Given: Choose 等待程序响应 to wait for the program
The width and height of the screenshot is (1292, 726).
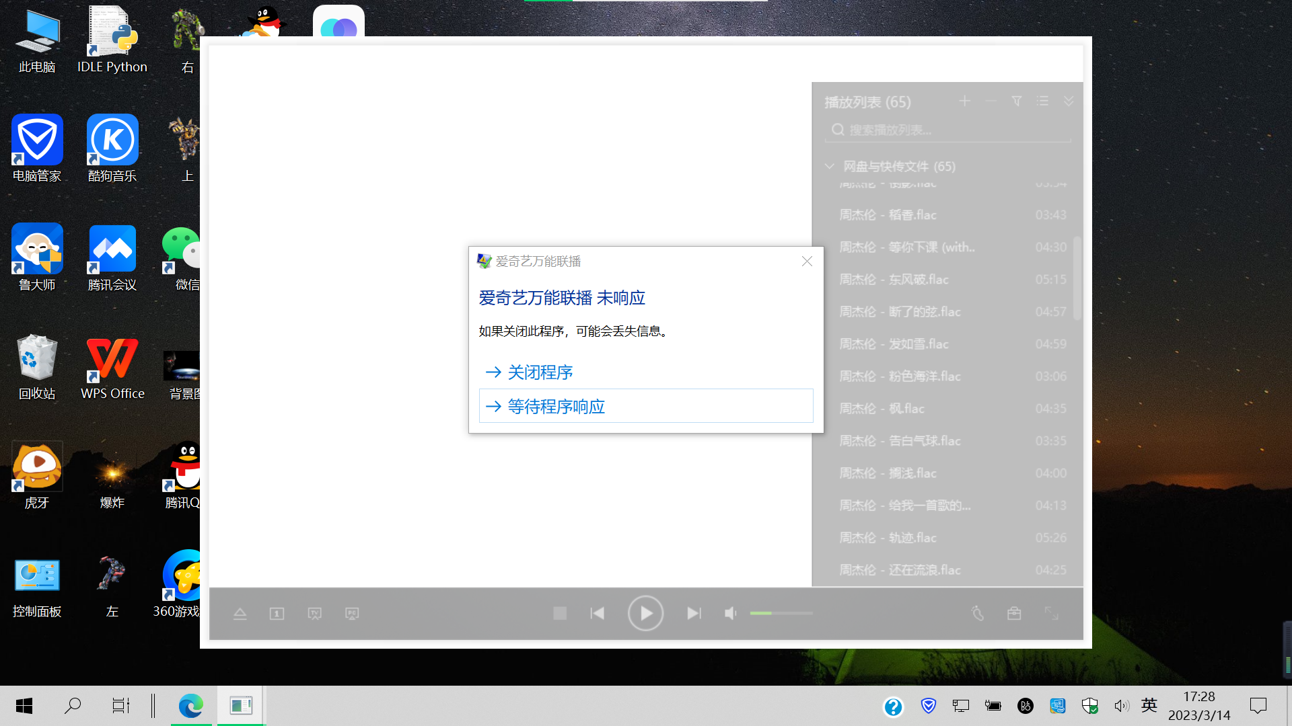Looking at the screenshot, I should tap(645, 406).
